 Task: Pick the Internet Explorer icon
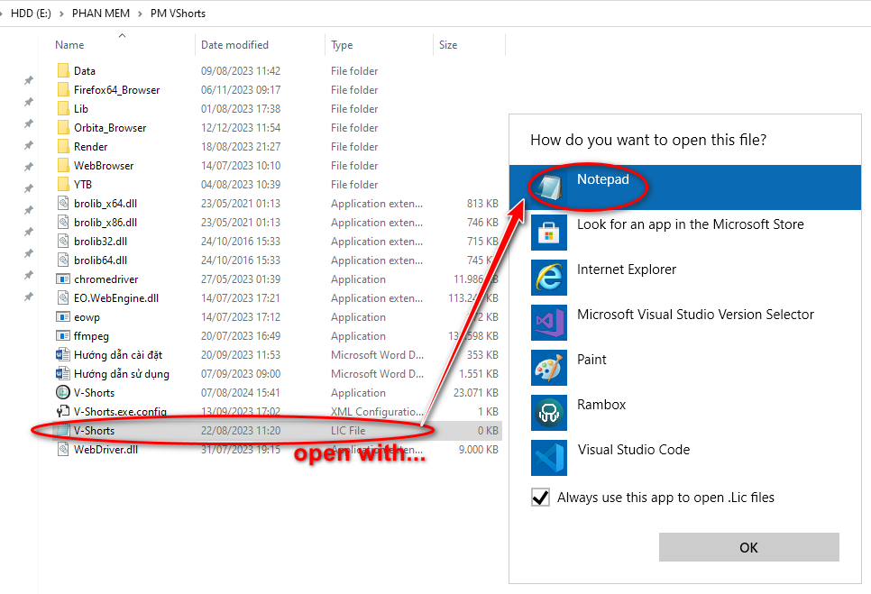pyautogui.click(x=549, y=278)
